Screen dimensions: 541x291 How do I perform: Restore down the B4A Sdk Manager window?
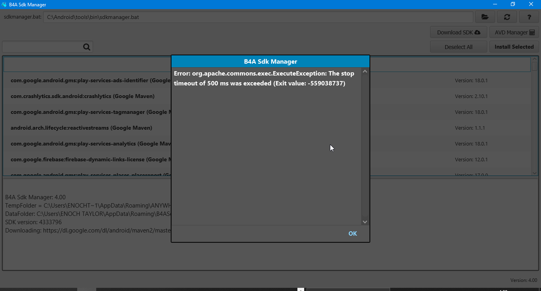pos(513,4)
